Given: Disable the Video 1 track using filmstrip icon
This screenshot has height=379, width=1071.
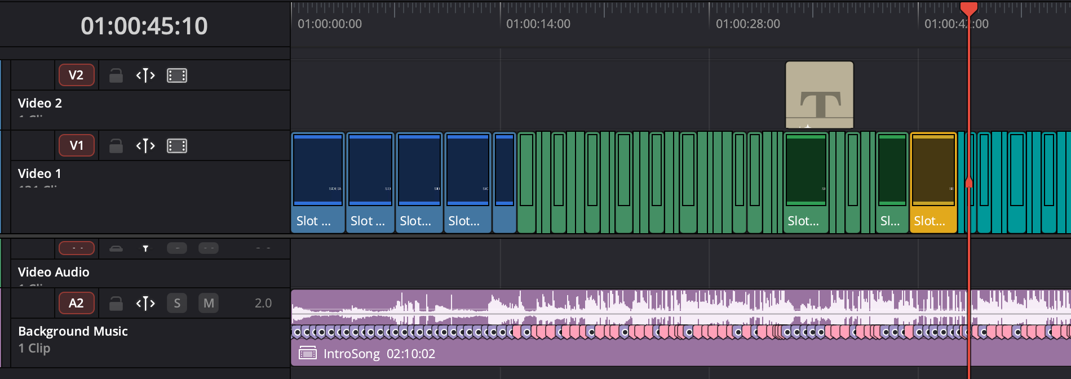Looking at the screenshot, I should click(177, 146).
